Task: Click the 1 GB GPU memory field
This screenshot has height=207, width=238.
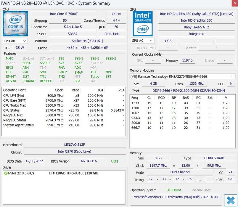Action: (168, 41)
